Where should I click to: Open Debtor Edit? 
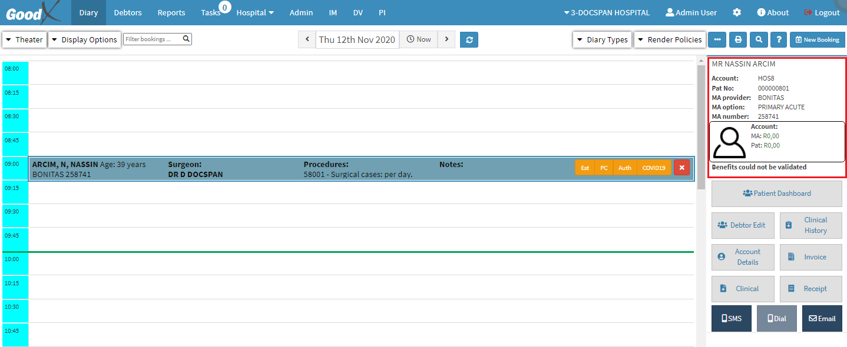pyautogui.click(x=743, y=225)
